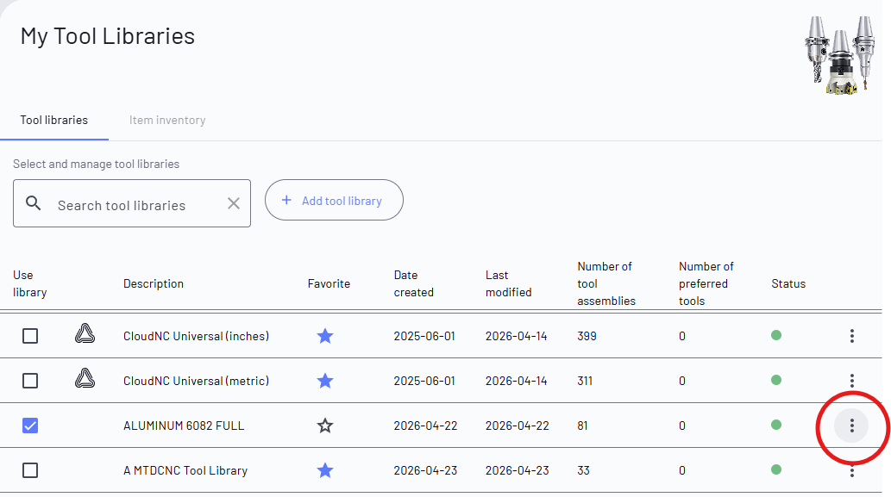Select the ALUMINUM 6082 FULL description
This screenshot has height=497, width=891.
coord(184,426)
